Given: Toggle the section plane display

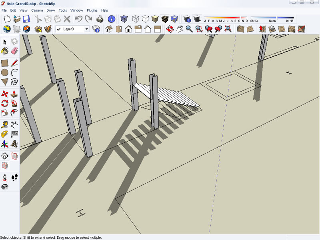Looking at the screenshot, I should (x=14, y=156).
